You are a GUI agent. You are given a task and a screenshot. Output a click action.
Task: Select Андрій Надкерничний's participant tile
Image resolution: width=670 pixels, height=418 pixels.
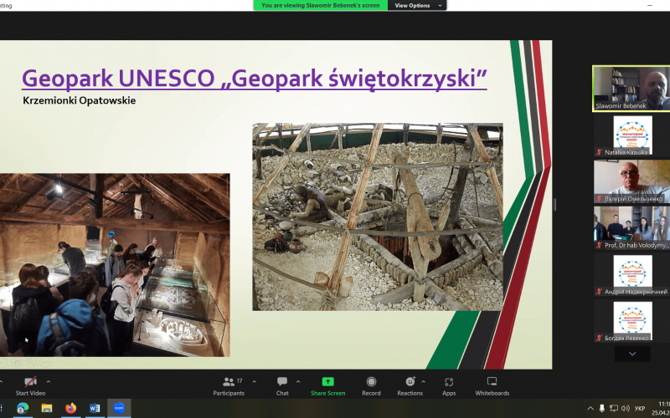[632, 275]
